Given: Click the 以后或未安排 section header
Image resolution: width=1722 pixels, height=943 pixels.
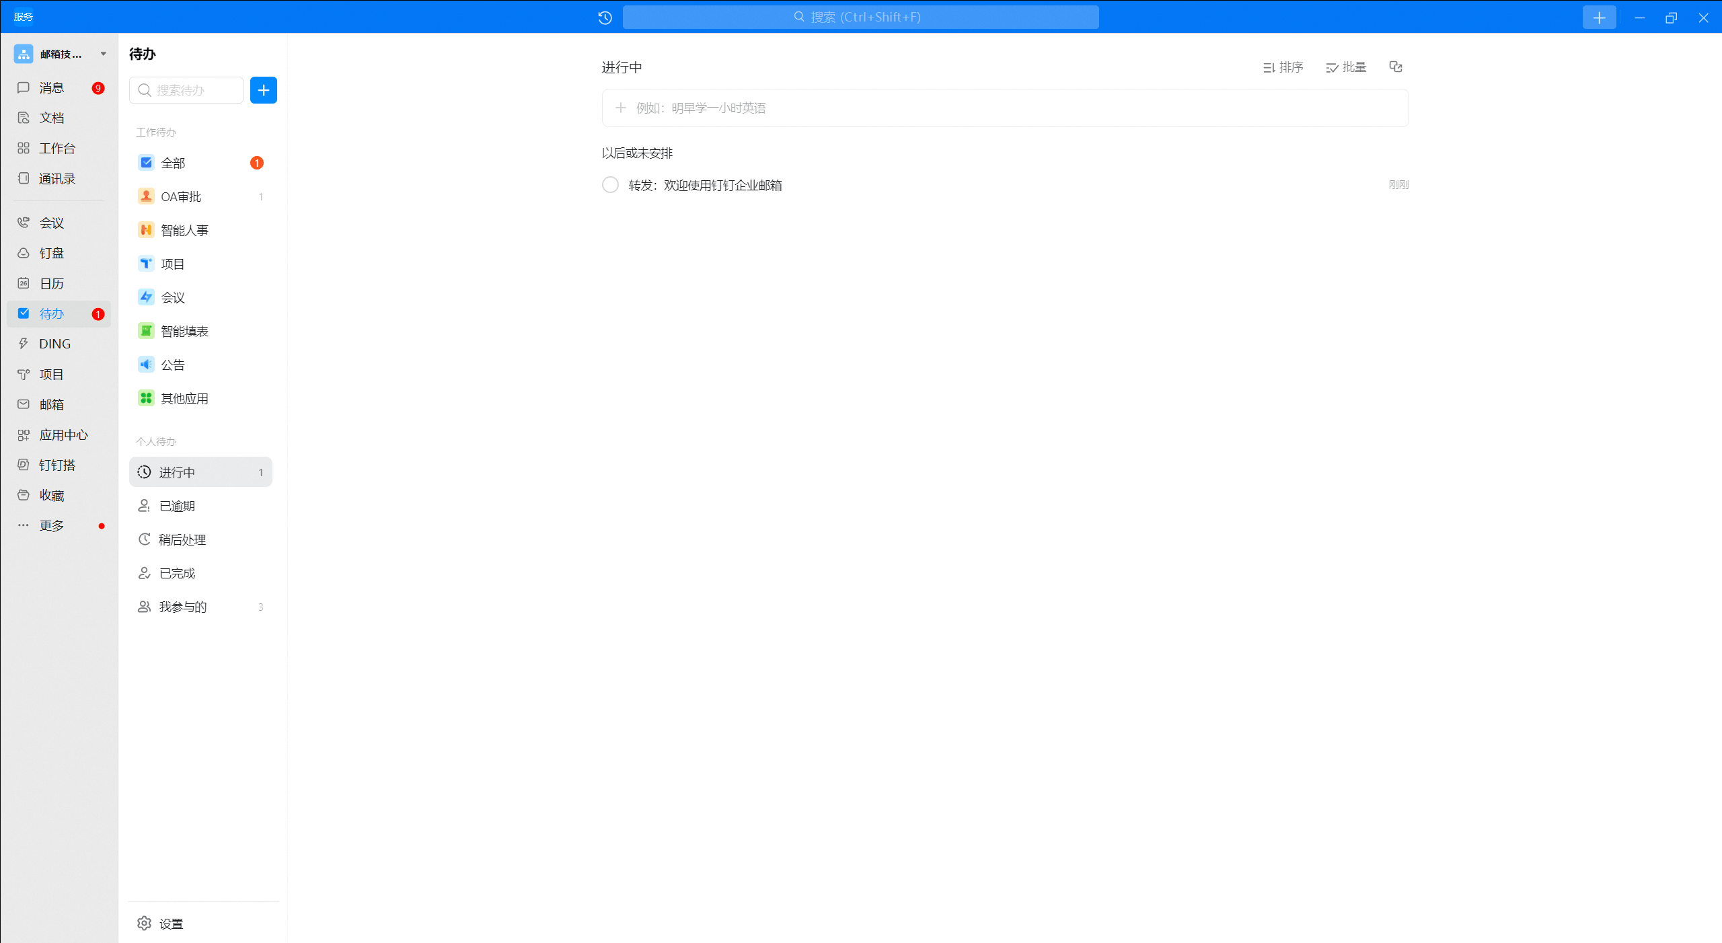Looking at the screenshot, I should tap(637, 153).
